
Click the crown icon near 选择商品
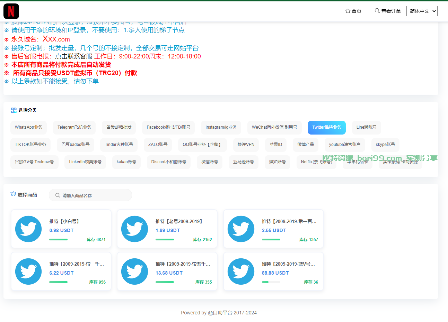coord(14,194)
